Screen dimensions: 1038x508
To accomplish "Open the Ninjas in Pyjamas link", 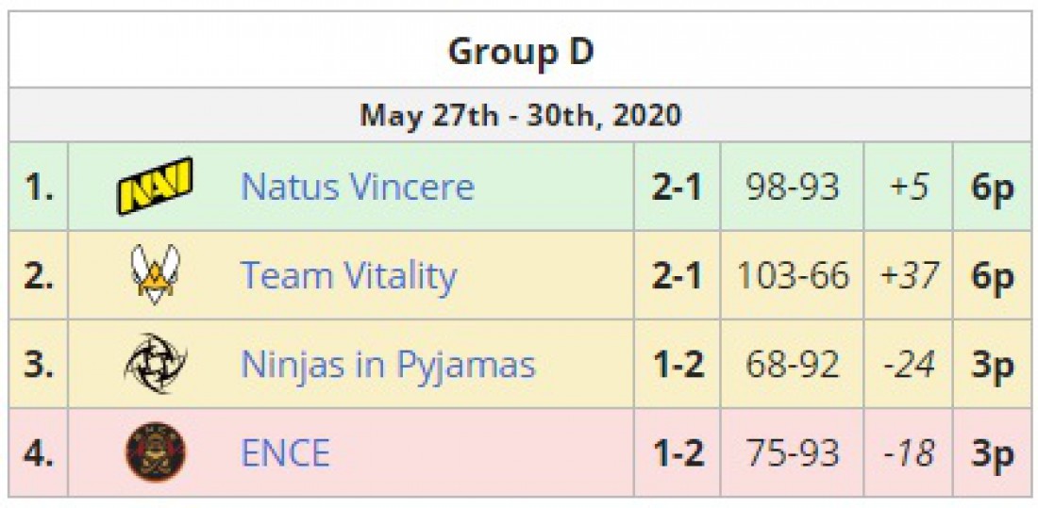I will pyautogui.click(x=388, y=365).
